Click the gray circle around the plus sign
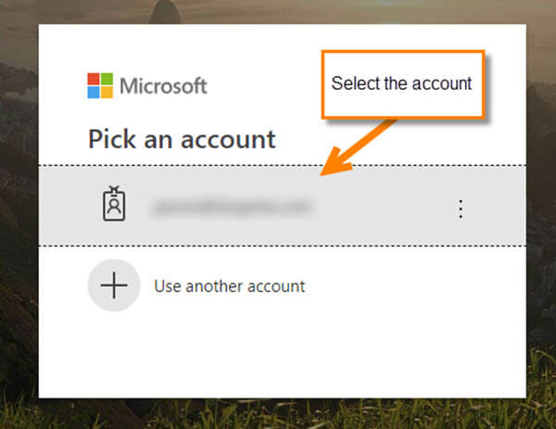The image size is (556, 429). coord(114,285)
